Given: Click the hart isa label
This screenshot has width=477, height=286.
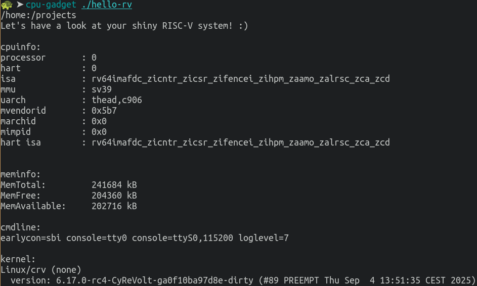Looking at the screenshot, I should pos(21,142).
